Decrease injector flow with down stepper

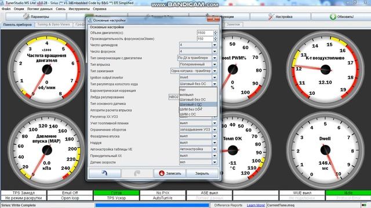[215, 40]
